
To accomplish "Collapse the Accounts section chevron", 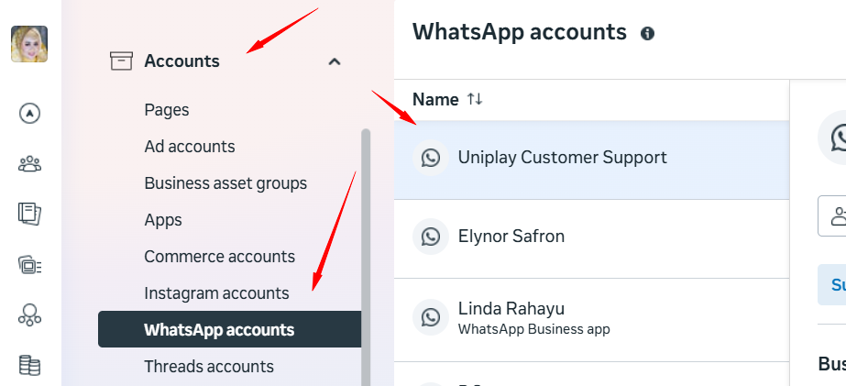I will coord(335,61).
